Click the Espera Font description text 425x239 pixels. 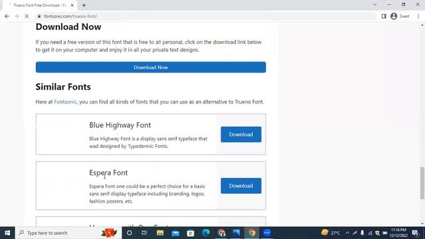tap(147, 194)
